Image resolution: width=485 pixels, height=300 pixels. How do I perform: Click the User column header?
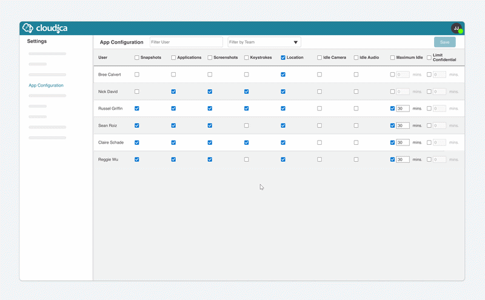point(102,58)
